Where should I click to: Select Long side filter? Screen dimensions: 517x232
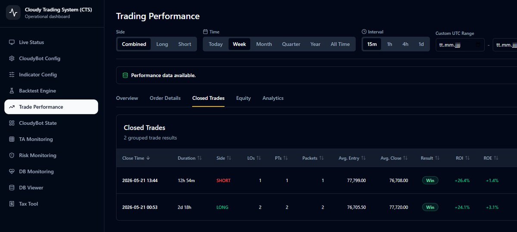162,44
